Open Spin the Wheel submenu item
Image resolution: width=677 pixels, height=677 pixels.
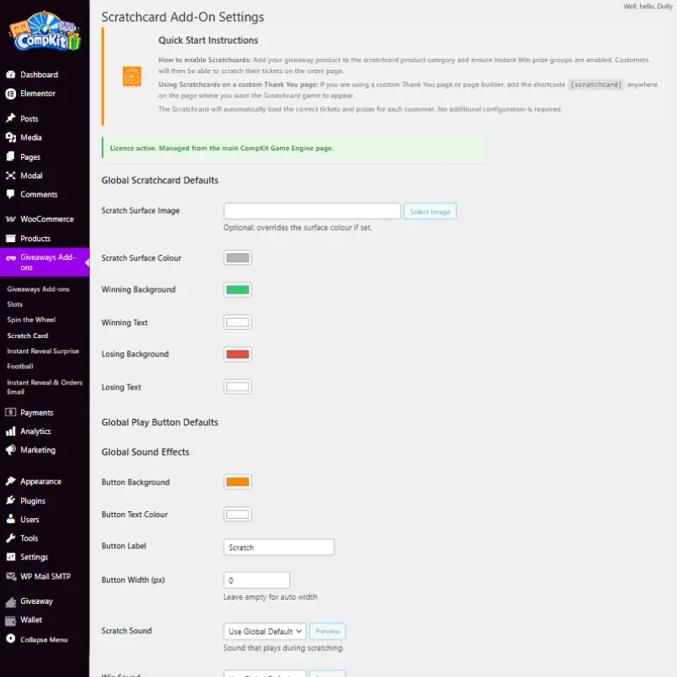click(32, 320)
